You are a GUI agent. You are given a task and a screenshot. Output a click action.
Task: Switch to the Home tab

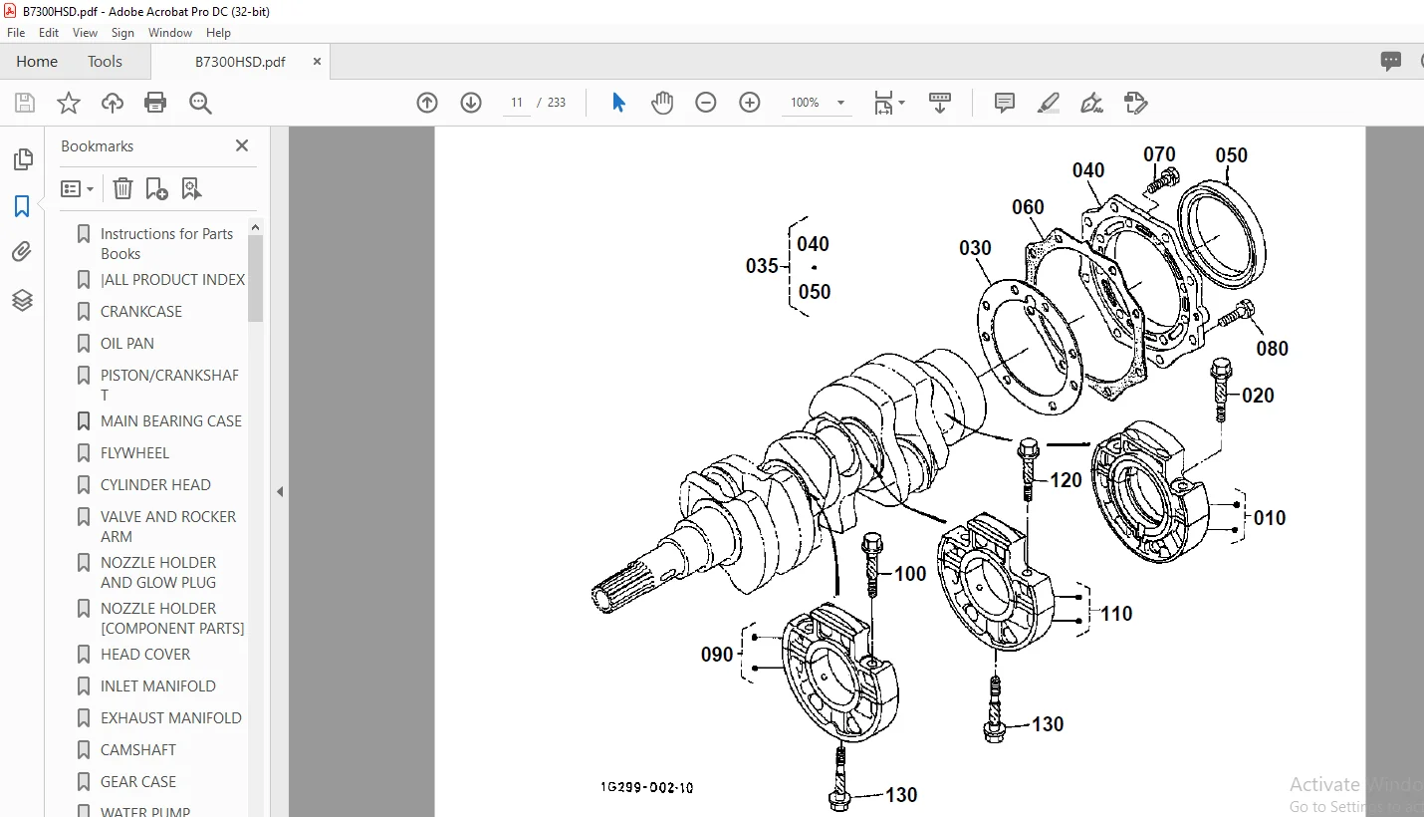point(37,61)
